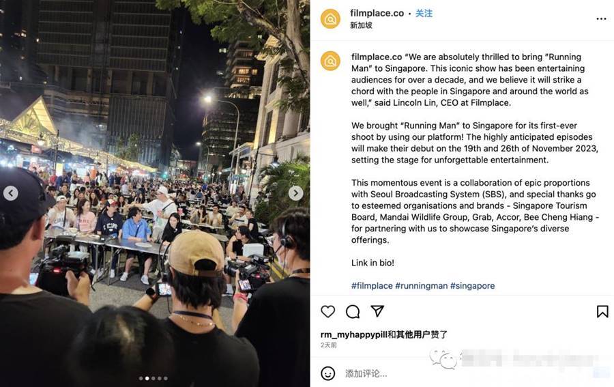
Task: Save the post with the bookmark icon
Action: pos(602,311)
